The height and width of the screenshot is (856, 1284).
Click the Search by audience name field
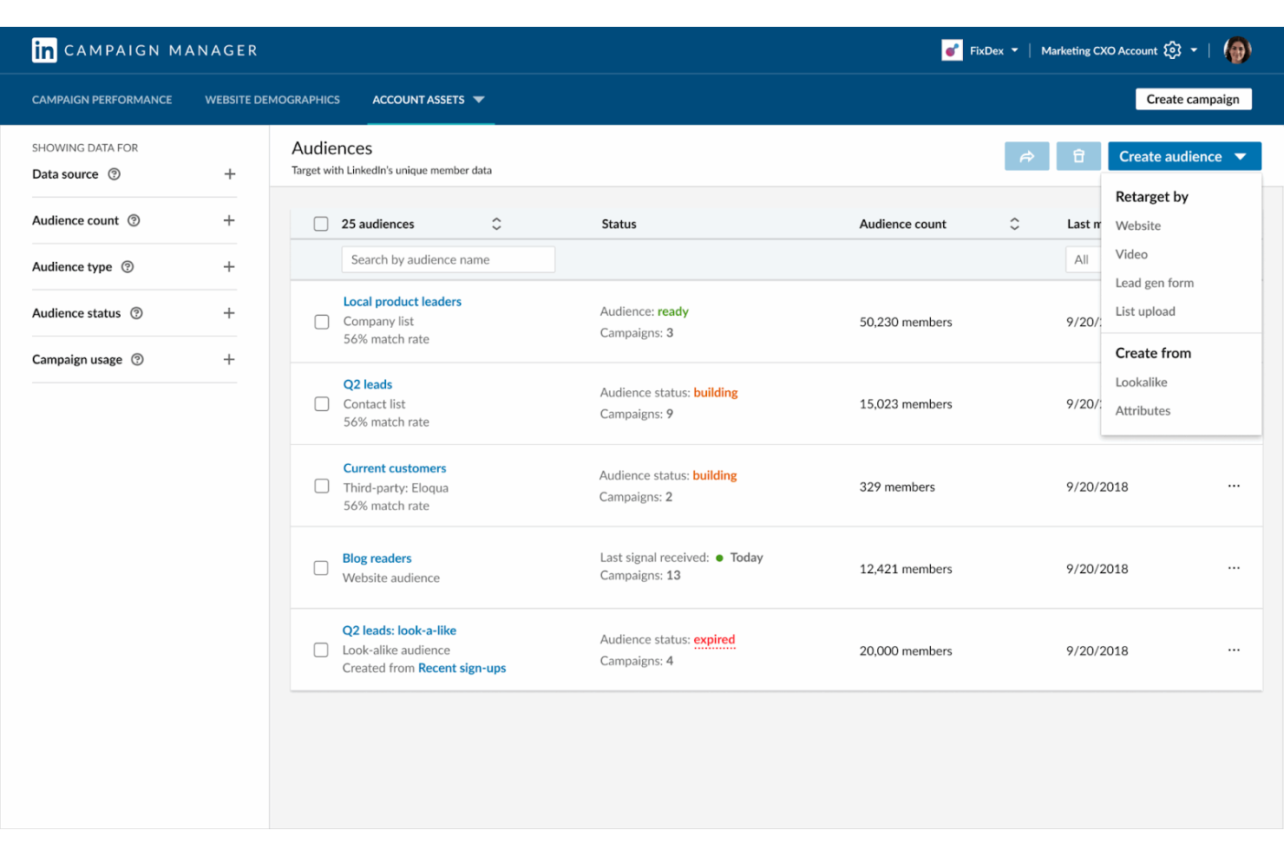click(448, 259)
